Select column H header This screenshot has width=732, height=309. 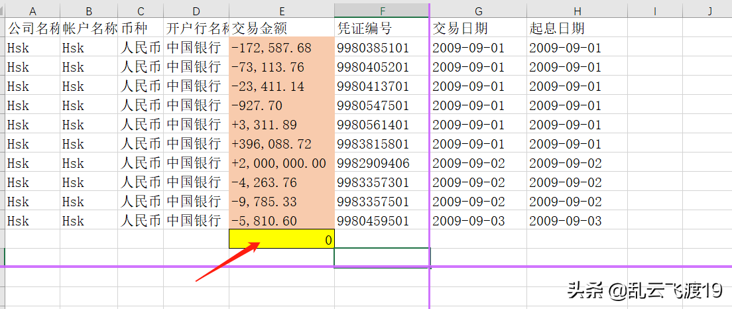(x=577, y=11)
